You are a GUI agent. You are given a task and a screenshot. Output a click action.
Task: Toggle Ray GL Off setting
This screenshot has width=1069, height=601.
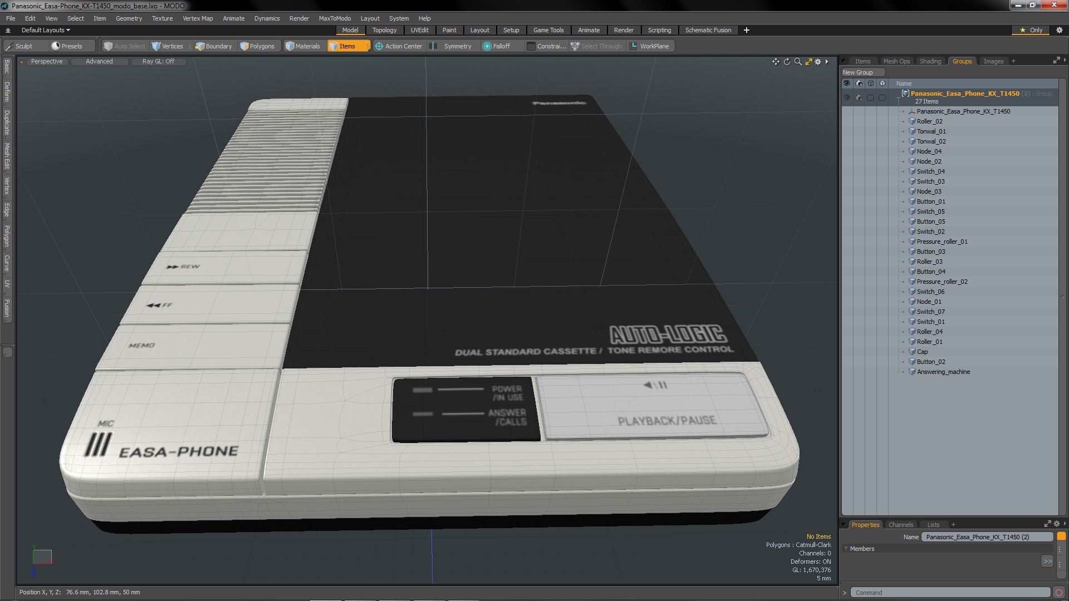(158, 62)
